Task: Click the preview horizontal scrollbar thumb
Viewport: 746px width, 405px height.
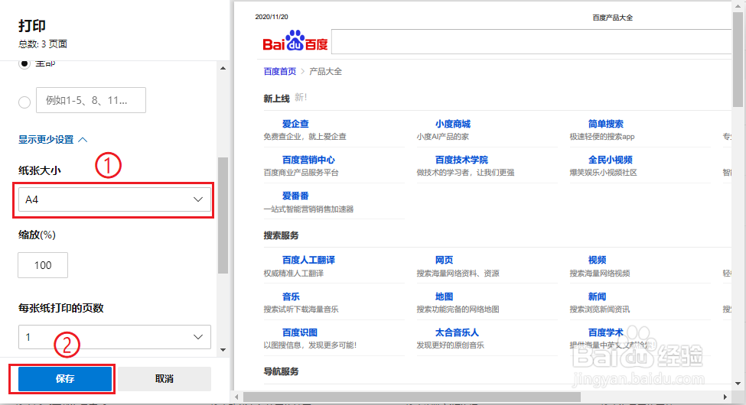Action: pos(412,397)
